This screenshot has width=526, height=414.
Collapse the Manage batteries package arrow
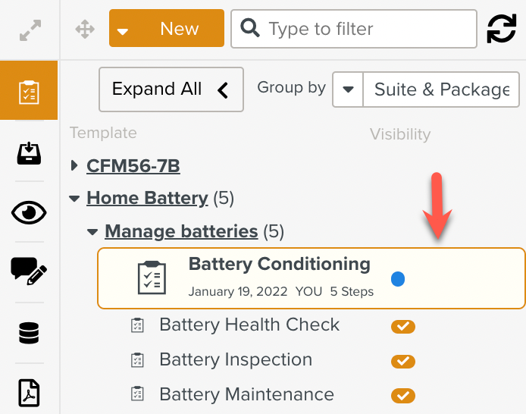pos(92,231)
